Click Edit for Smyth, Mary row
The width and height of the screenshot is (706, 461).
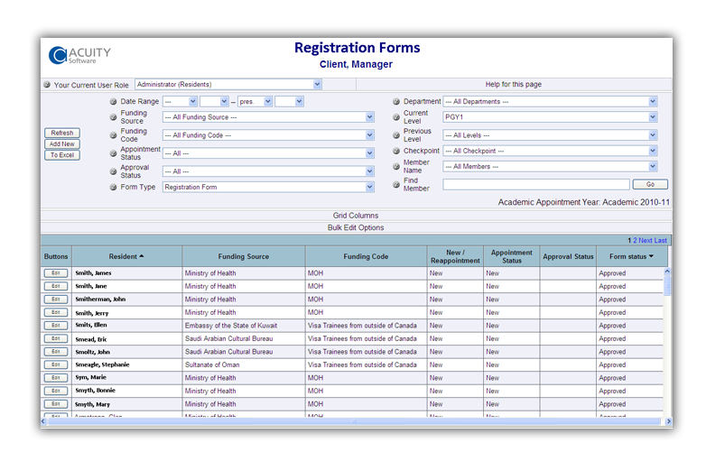(x=56, y=404)
